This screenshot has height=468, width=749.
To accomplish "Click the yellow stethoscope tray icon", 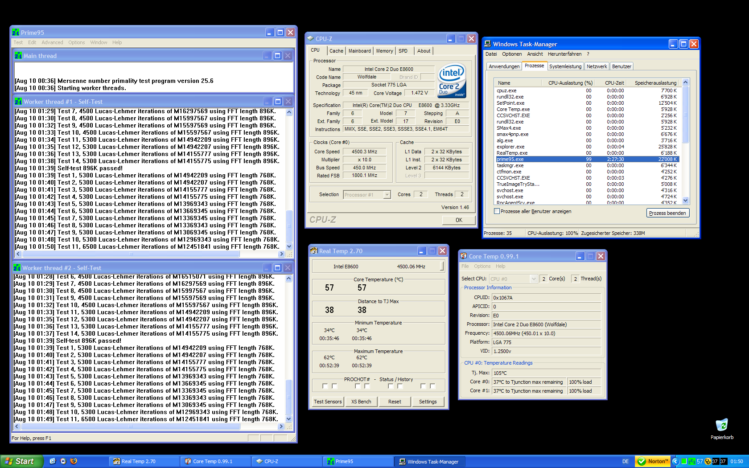I will (708, 461).
